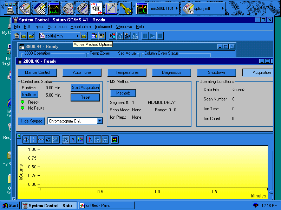The image size is (281, 210).
Task: Select the four-way scale arrows tool
Action: pyautogui.click(x=26, y=140)
